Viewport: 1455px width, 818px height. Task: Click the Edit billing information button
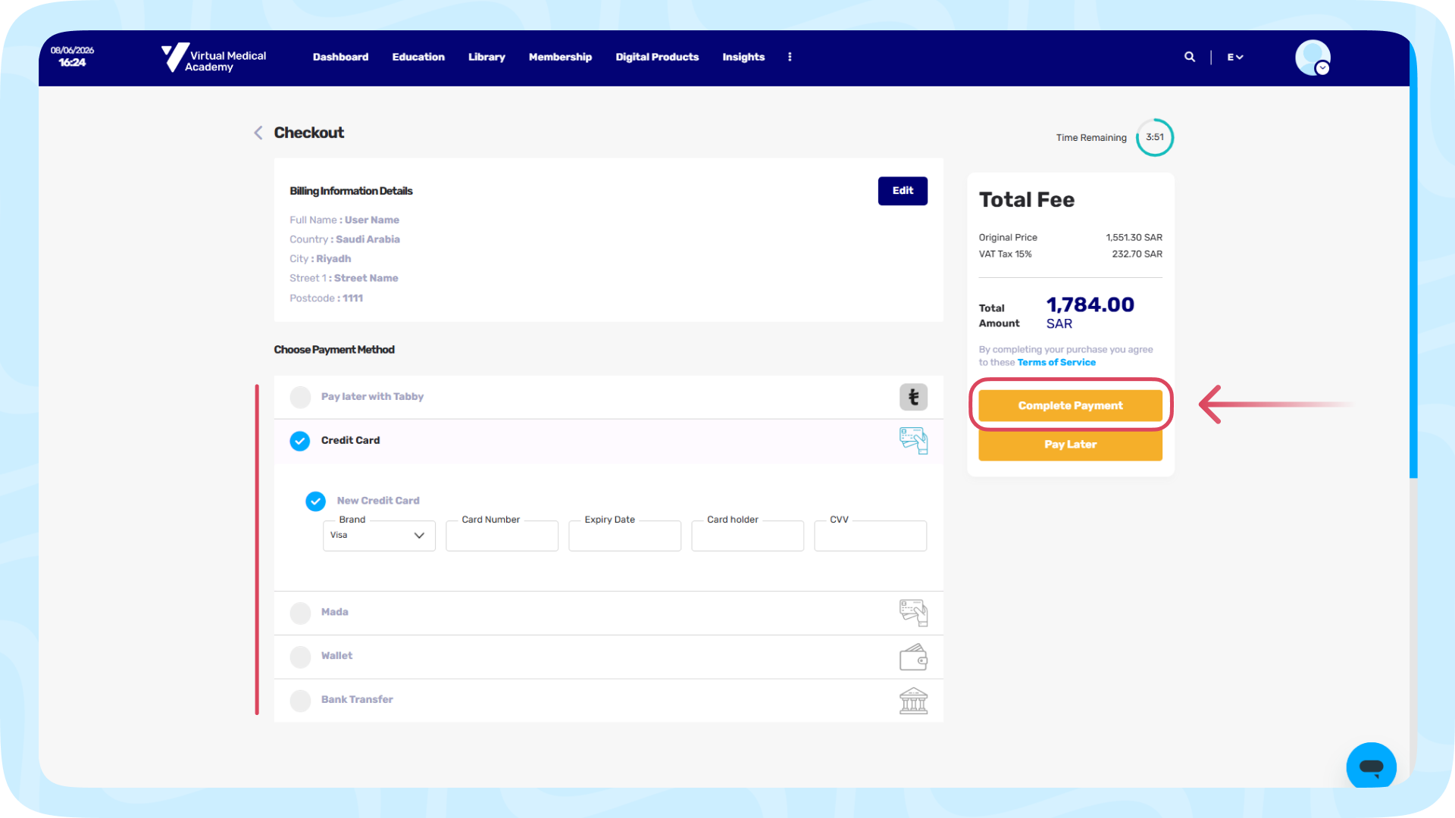[903, 191]
